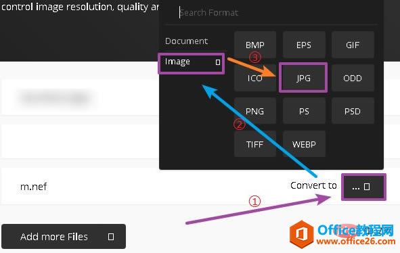Pick the GIF format option
The height and width of the screenshot is (253, 400).
click(353, 45)
